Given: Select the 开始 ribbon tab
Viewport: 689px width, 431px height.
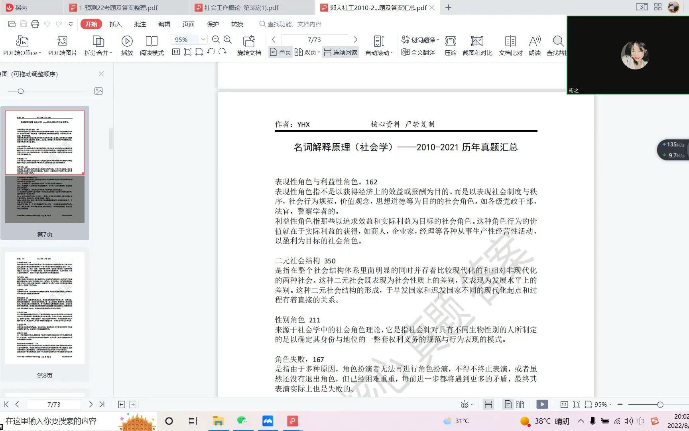Looking at the screenshot, I should pos(91,24).
